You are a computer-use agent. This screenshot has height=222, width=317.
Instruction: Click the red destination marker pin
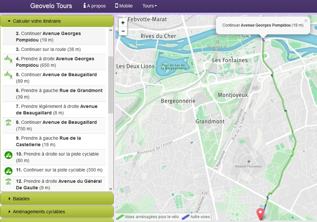260,214
